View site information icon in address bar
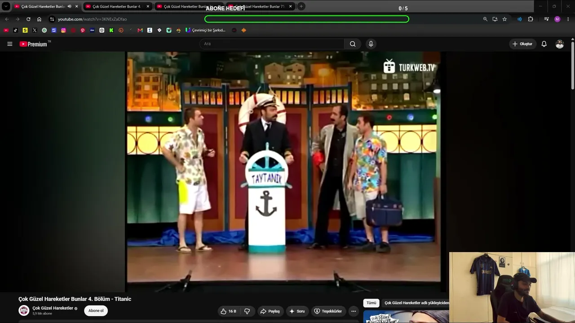This screenshot has height=323, width=575. (x=52, y=19)
